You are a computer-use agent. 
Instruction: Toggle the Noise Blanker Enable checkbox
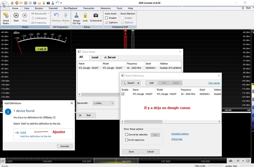pyautogui.click(x=122, y=18)
